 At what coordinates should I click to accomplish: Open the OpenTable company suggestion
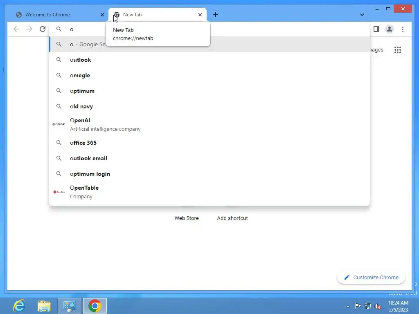point(210,192)
